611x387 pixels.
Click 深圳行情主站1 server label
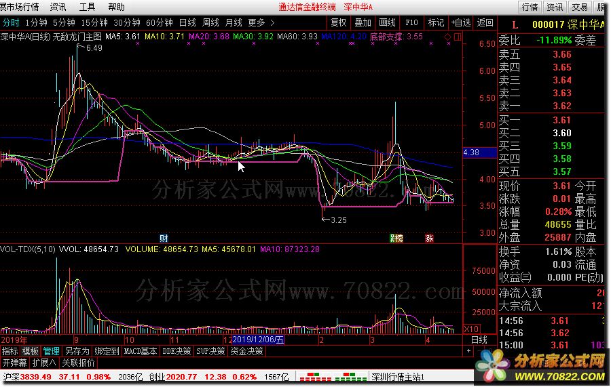[x=397, y=377]
